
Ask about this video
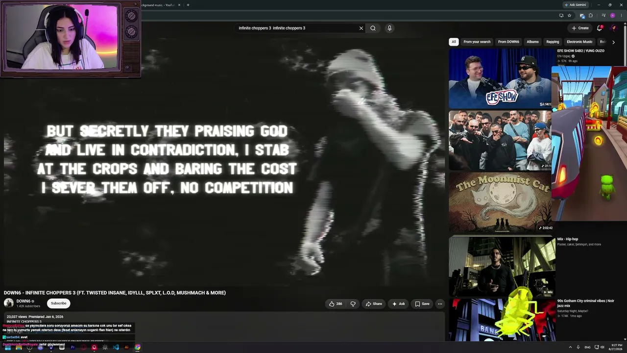tap(398, 304)
